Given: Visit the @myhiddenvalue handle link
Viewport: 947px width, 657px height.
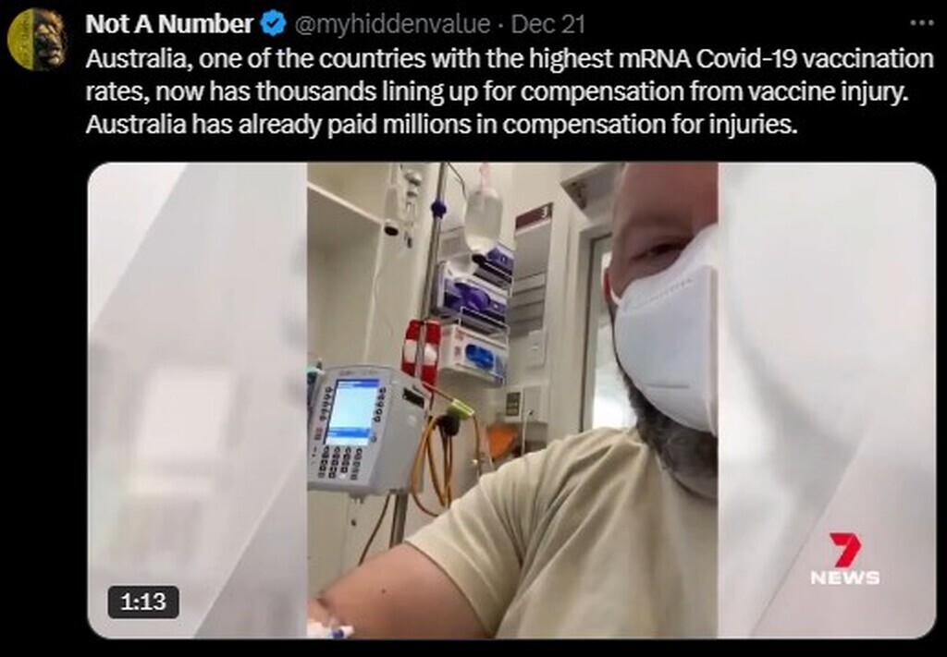Looking at the screenshot, I should tap(392, 24).
